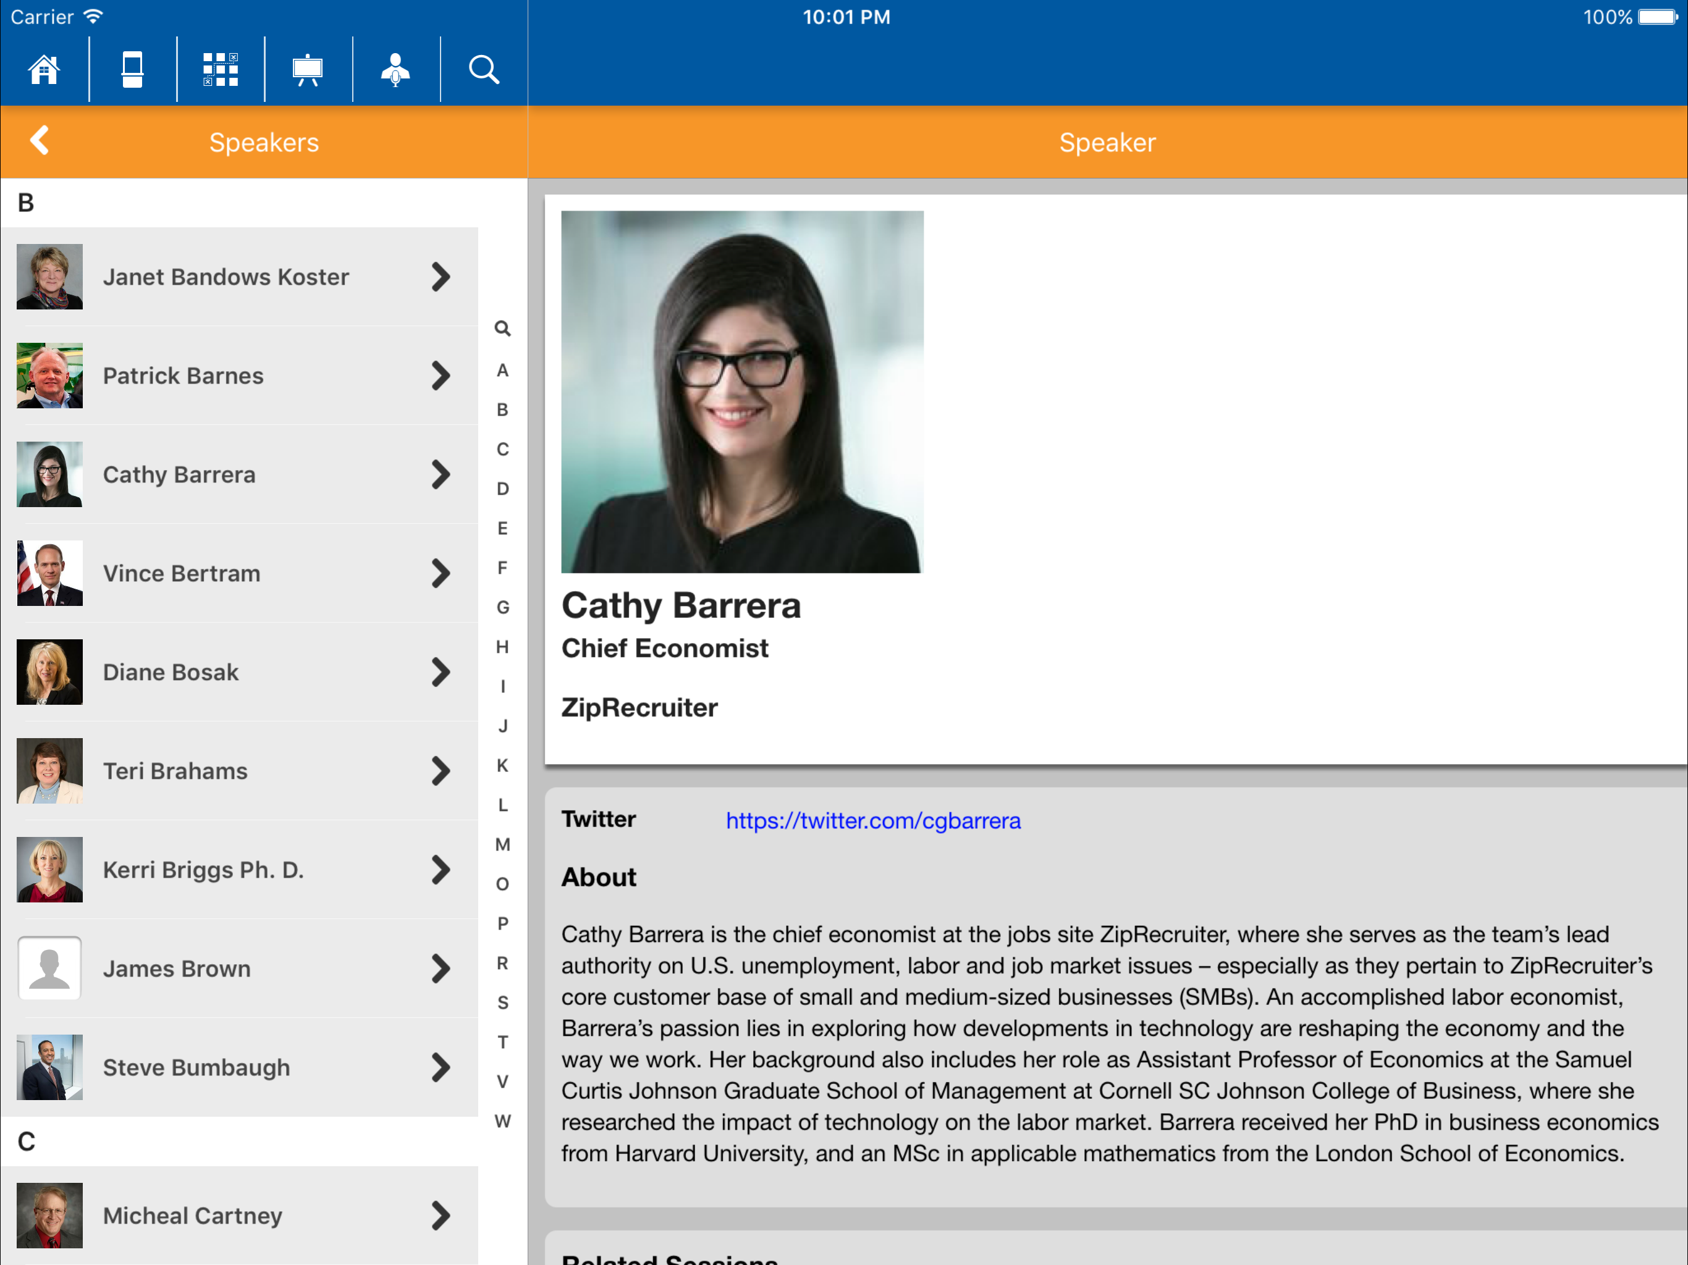Viewport: 1688px width, 1265px height.
Task: Jump to letter D in index
Action: point(502,489)
